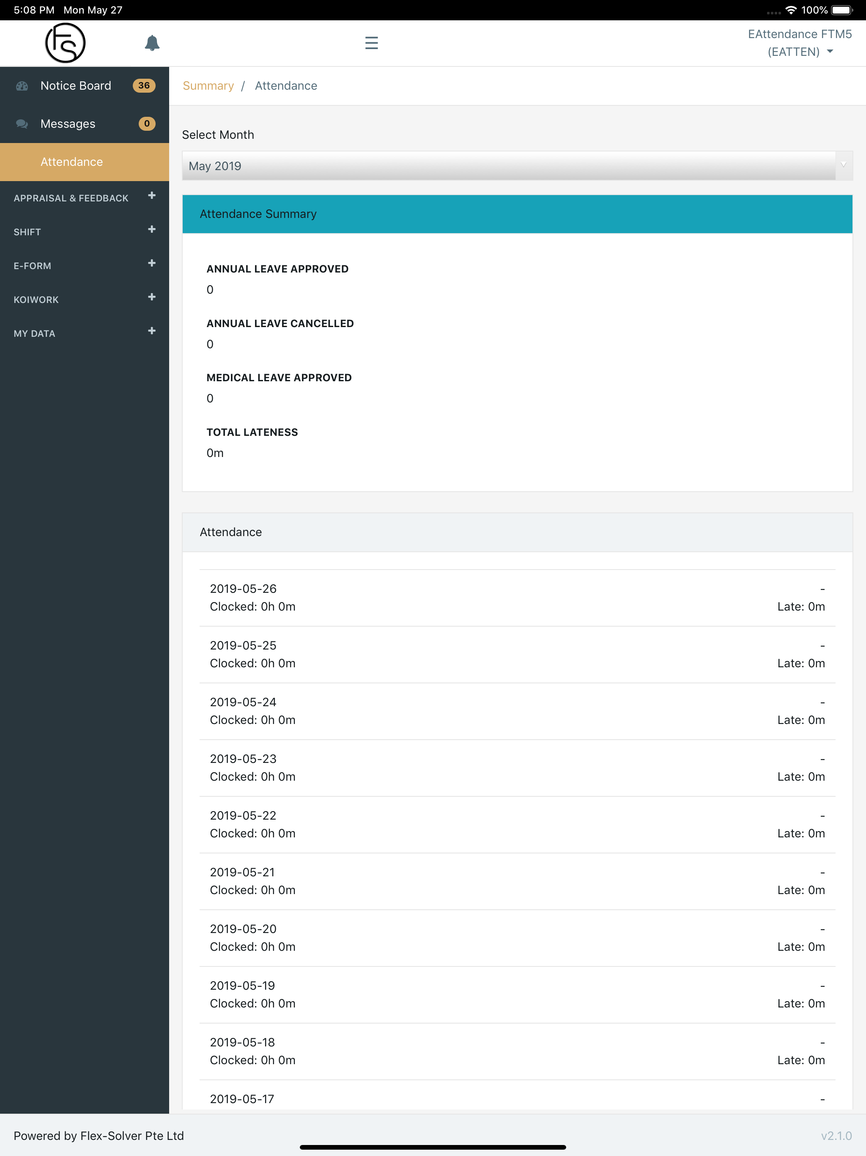866x1156 pixels.
Task: Click Clocked: 0h 0m for 2019-05-24
Action: coord(253,720)
